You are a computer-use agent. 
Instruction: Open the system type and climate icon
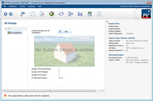coord(42,14)
